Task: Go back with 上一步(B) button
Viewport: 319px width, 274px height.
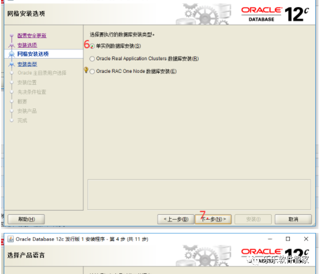Action: pos(176,219)
